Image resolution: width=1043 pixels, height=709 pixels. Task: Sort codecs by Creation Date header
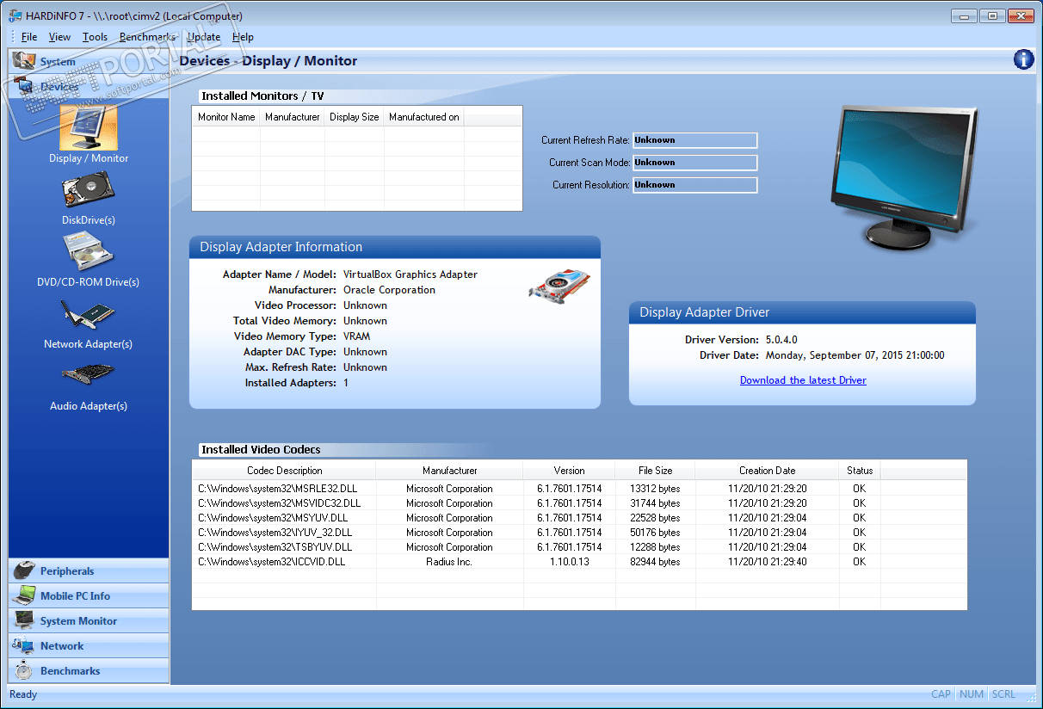pos(767,471)
